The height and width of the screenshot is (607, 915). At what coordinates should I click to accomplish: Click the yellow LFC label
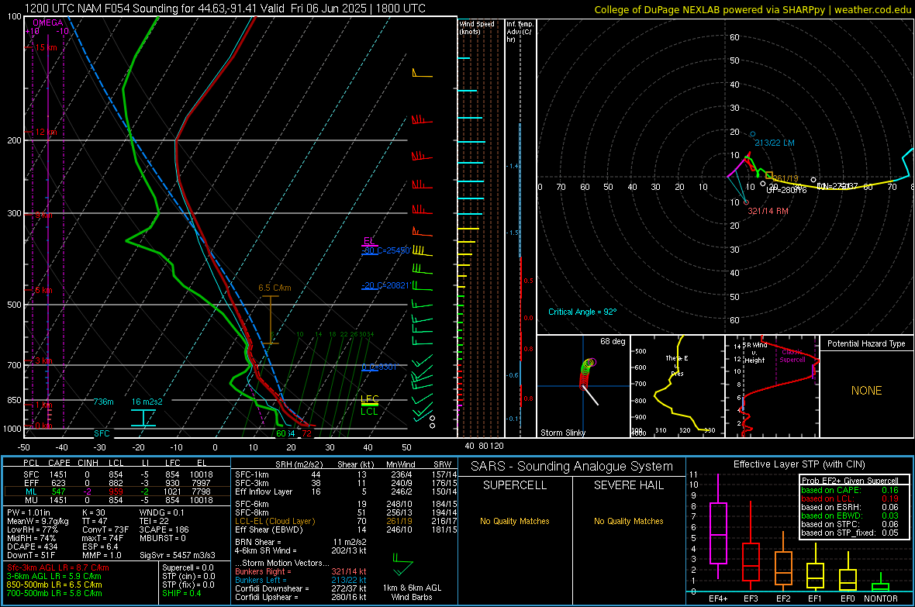[x=370, y=399]
